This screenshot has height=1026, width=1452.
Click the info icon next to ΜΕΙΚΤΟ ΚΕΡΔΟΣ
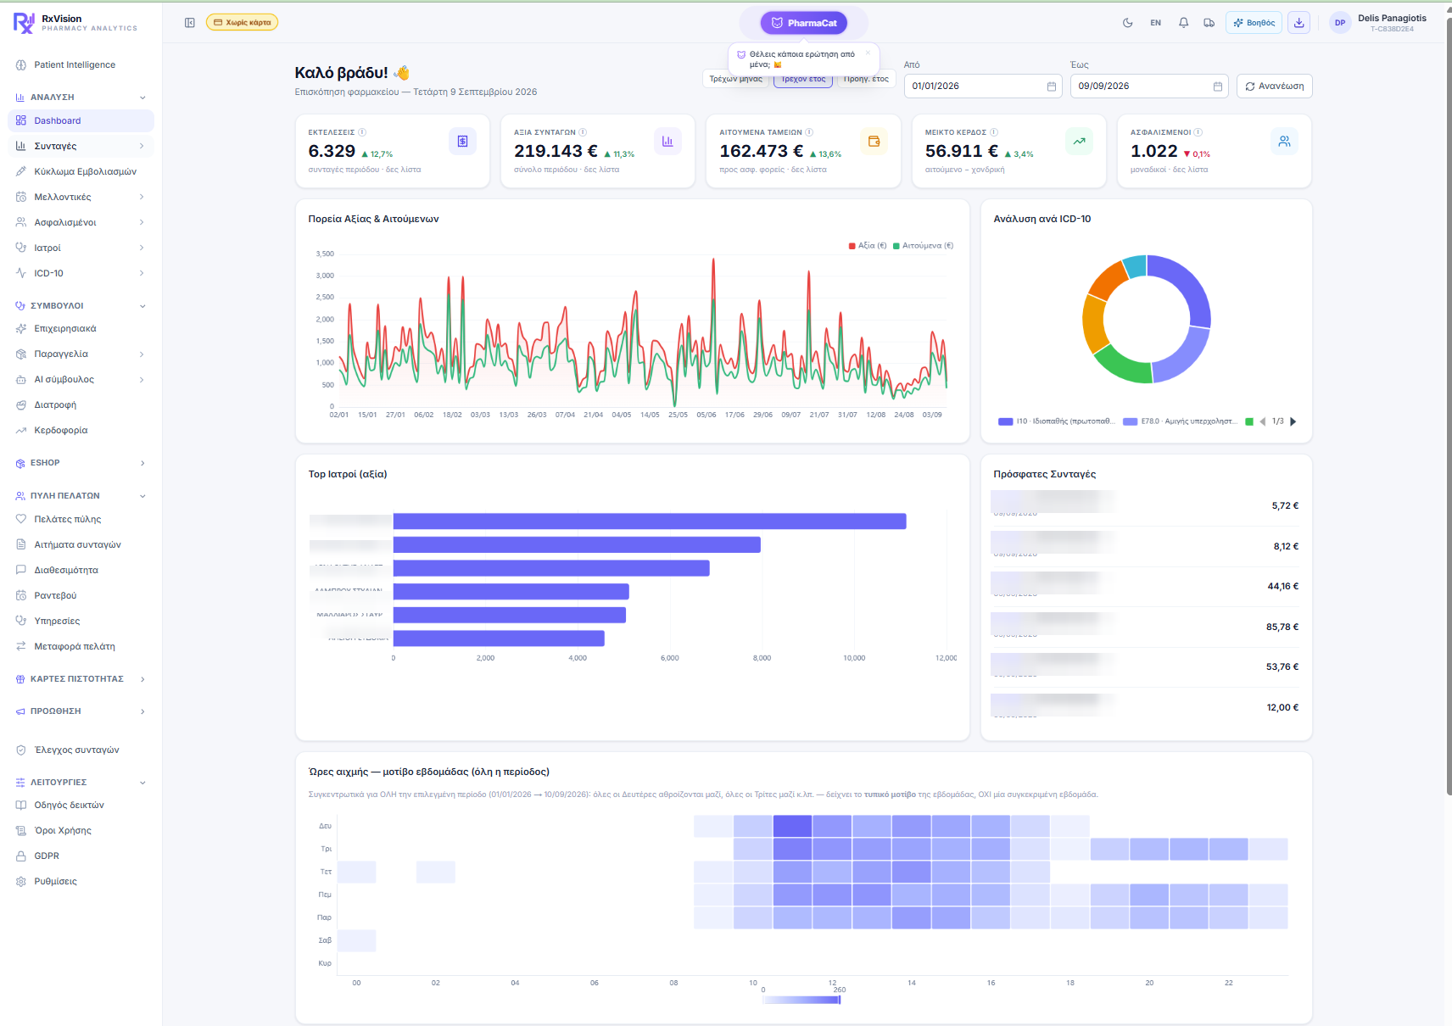coord(994,132)
